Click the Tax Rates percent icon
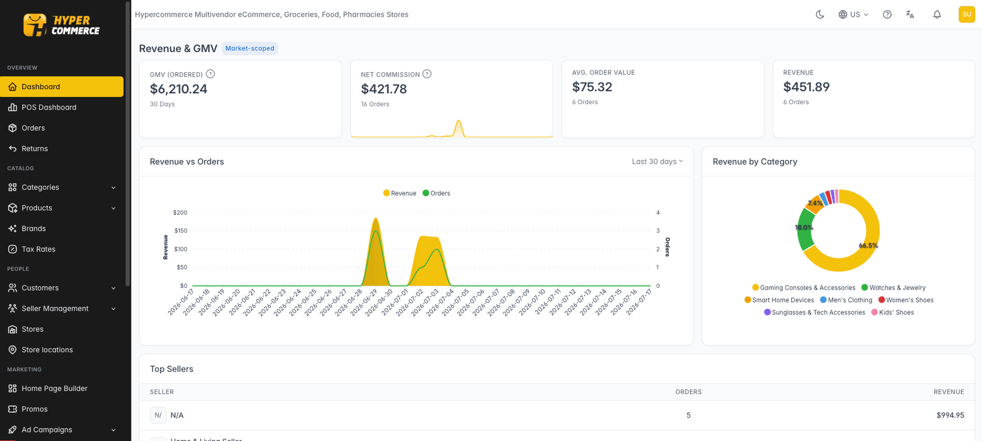This screenshot has height=441, width=982. (x=12, y=249)
